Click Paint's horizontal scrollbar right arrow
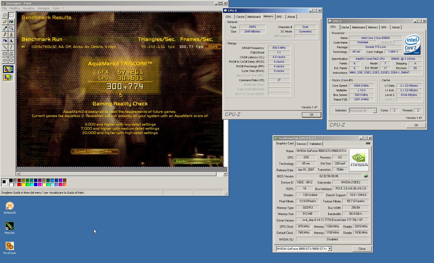The width and height of the screenshot is (434, 263). (x=225, y=174)
